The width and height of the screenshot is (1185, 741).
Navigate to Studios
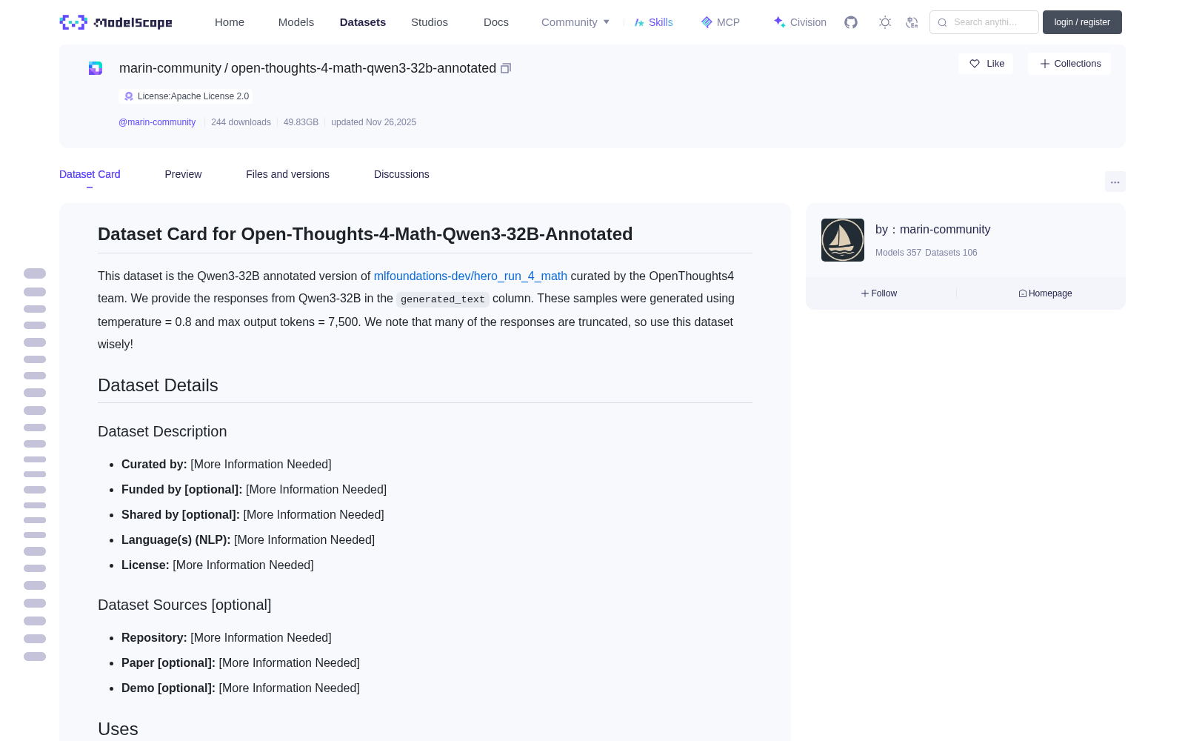click(x=430, y=22)
